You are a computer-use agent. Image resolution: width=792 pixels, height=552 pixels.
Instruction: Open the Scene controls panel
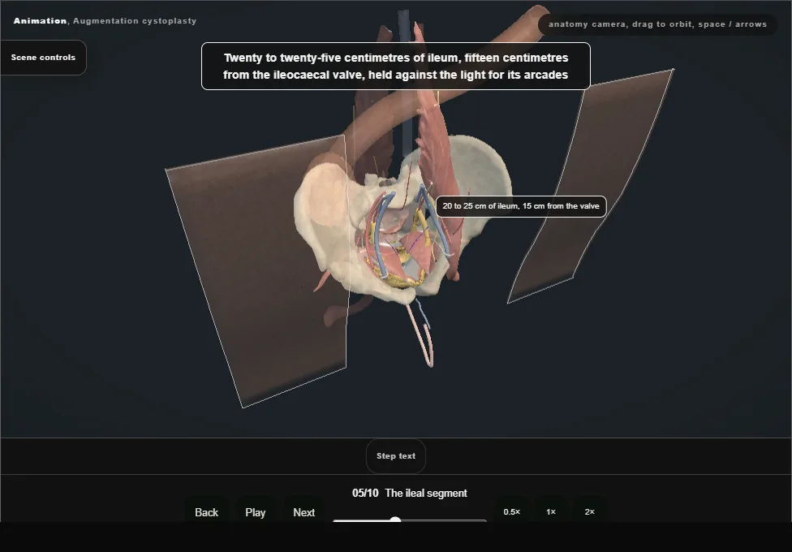(43, 58)
